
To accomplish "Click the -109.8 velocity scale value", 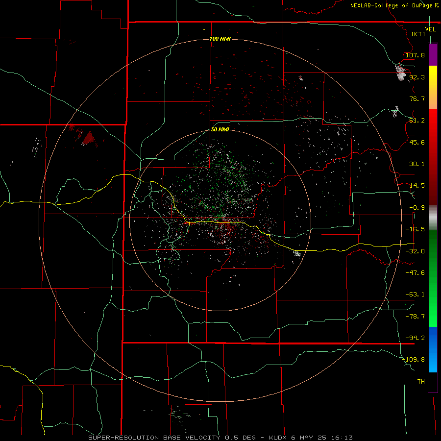I will click(413, 360).
